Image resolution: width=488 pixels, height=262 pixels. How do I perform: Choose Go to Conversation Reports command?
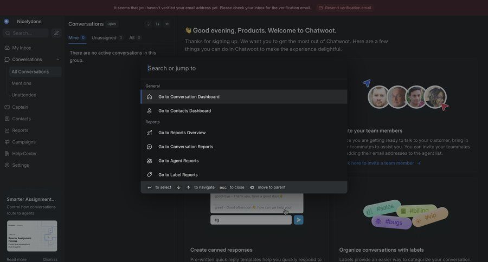(244, 147)
